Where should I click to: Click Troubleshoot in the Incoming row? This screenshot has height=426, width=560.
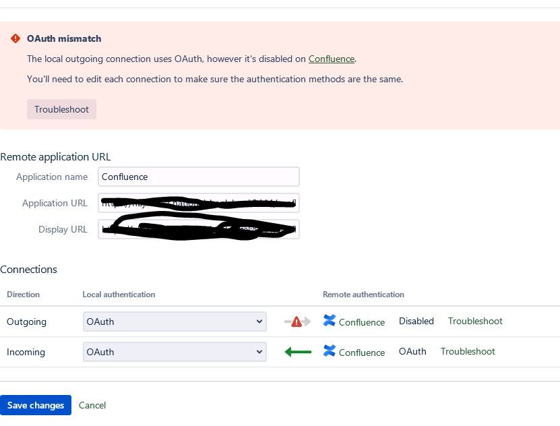[468, 351]
